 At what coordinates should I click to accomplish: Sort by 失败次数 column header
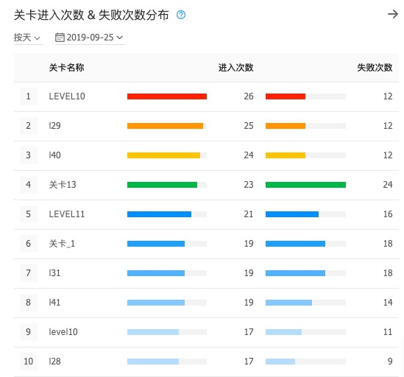(375, 68)
